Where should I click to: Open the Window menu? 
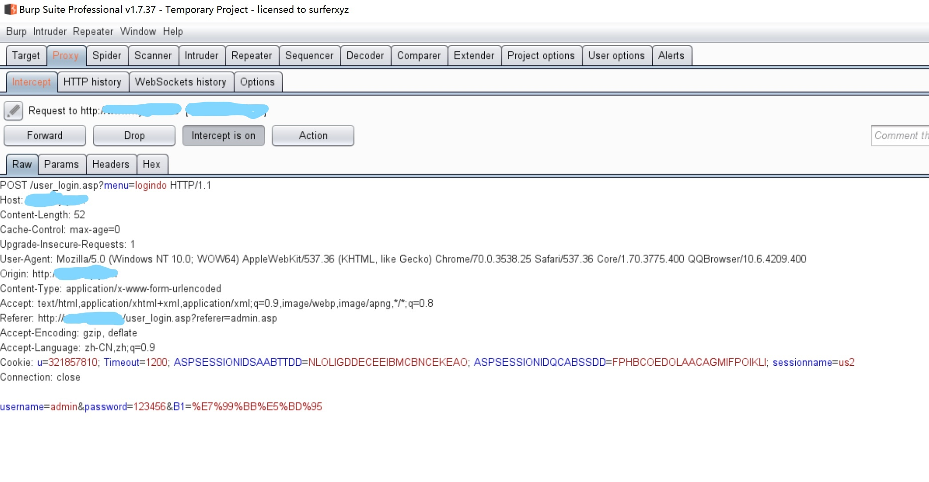(x=138, y=32)
